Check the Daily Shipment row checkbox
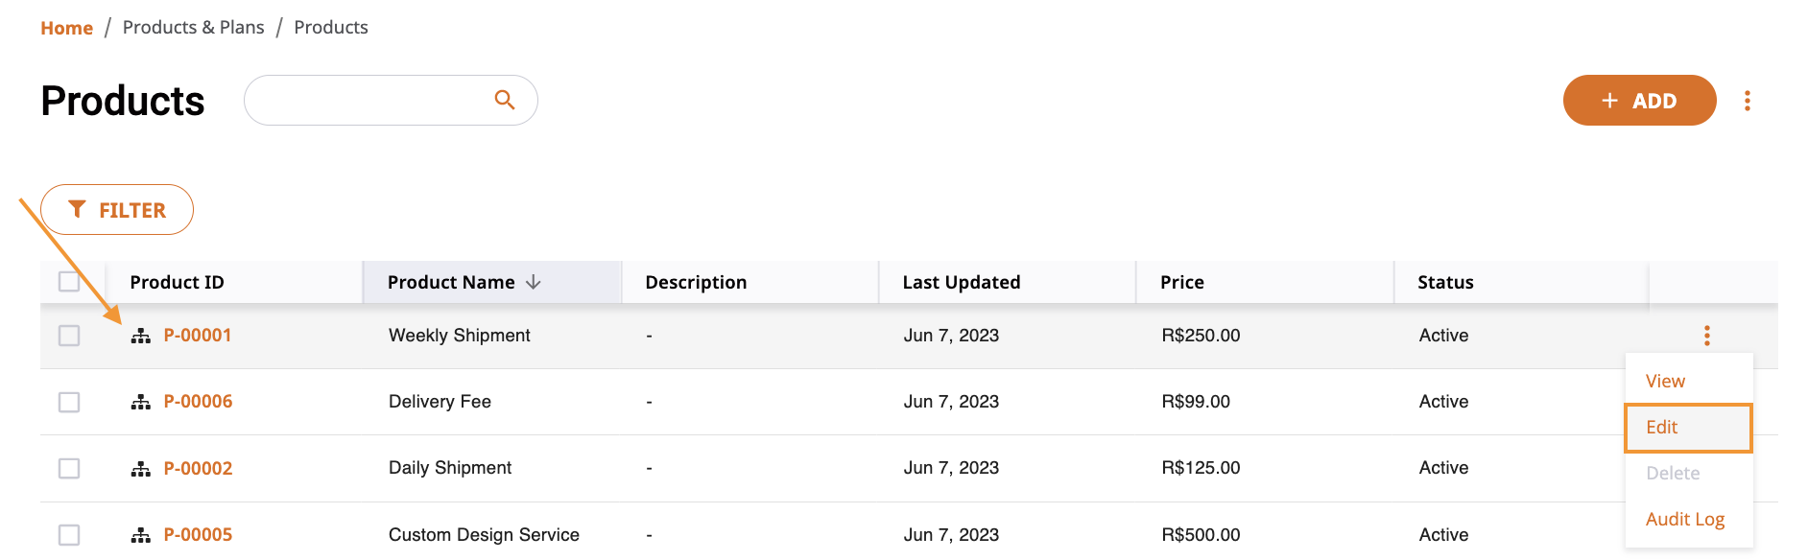The image size is (1808, 560). 69,468
